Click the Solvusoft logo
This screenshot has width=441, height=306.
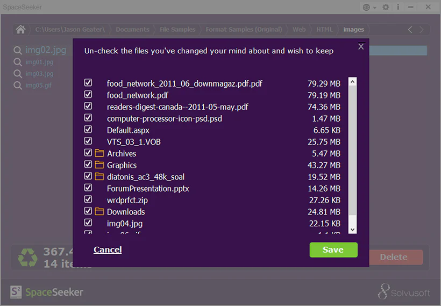(404, 291)
